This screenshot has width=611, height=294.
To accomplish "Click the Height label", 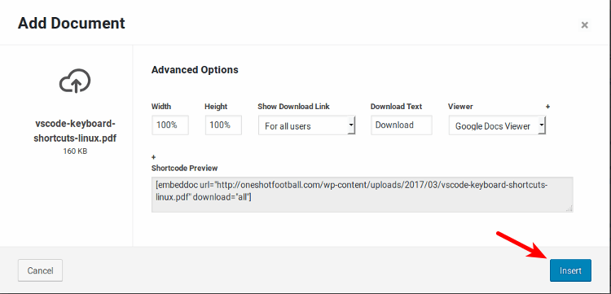I will (x=216, y=107).
